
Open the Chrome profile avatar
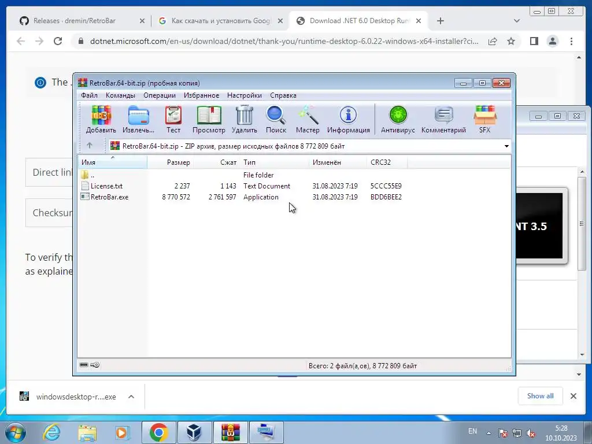552,41
